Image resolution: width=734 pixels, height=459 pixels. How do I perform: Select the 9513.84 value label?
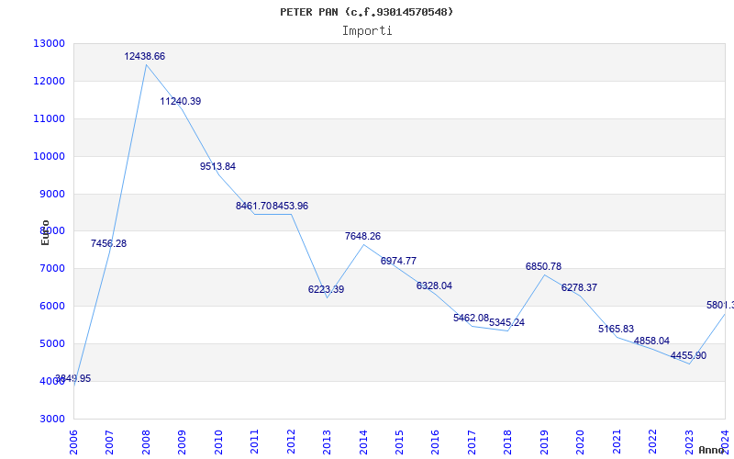217,167
